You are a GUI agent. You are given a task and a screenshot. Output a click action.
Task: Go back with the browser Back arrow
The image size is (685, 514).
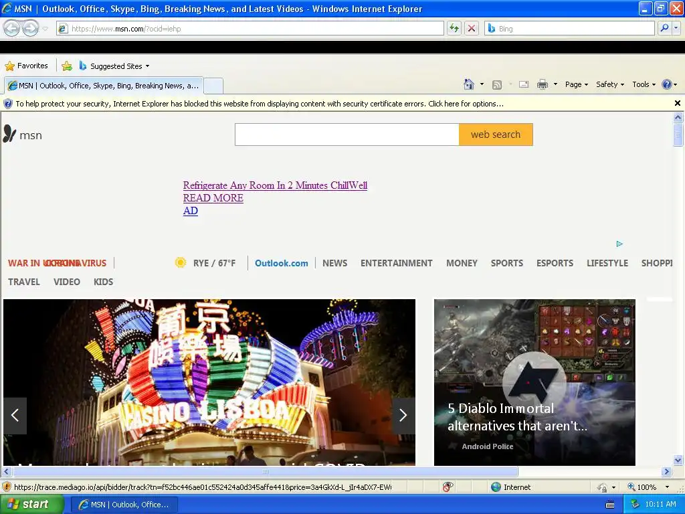point(12,28)
